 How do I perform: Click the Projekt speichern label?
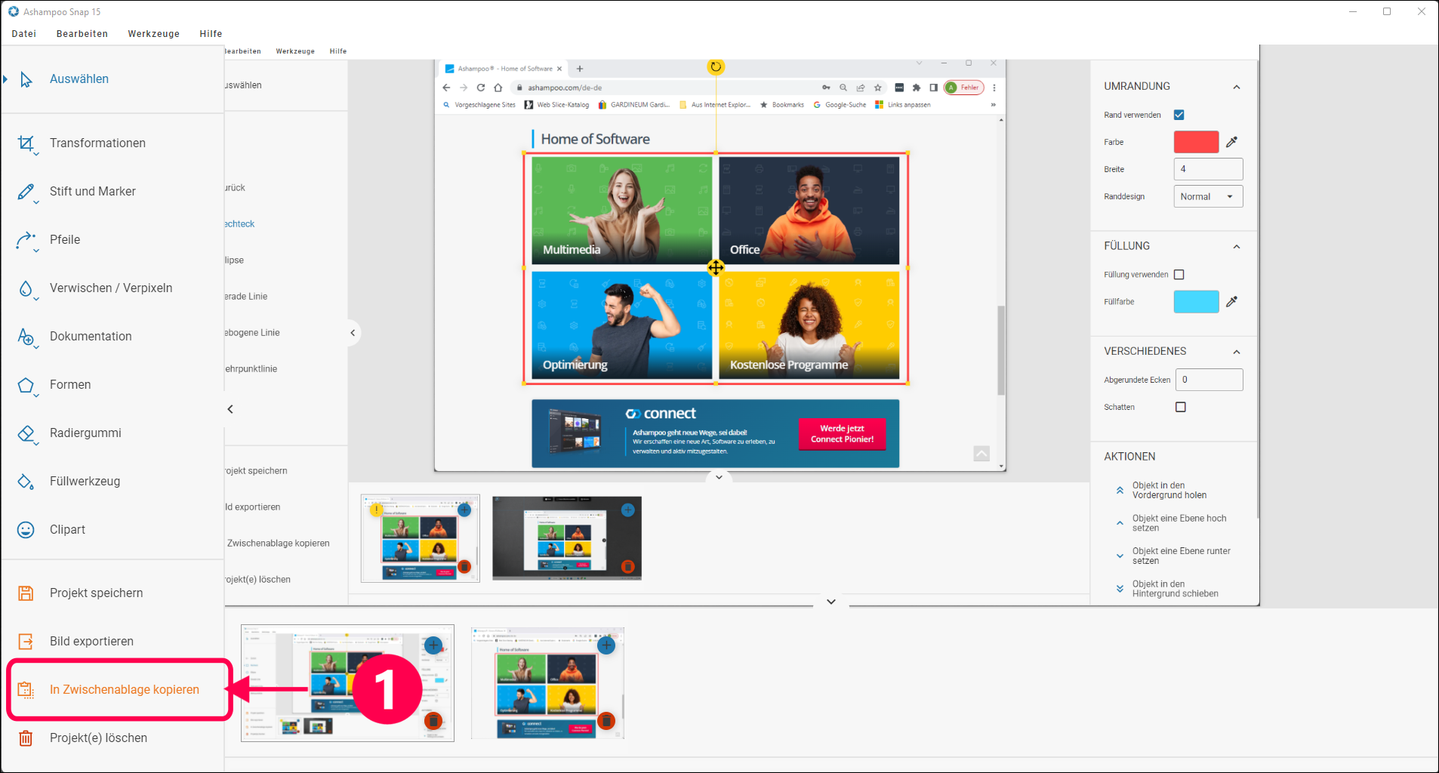[96, 593]
